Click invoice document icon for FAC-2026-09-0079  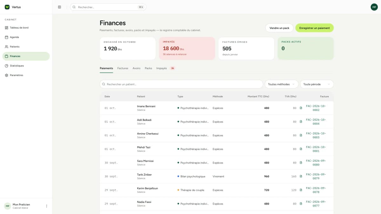pyautogui.click(x=301, y=176)
